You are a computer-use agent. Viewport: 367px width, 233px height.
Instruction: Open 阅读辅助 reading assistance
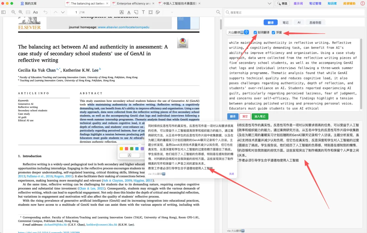pos(349,3)
